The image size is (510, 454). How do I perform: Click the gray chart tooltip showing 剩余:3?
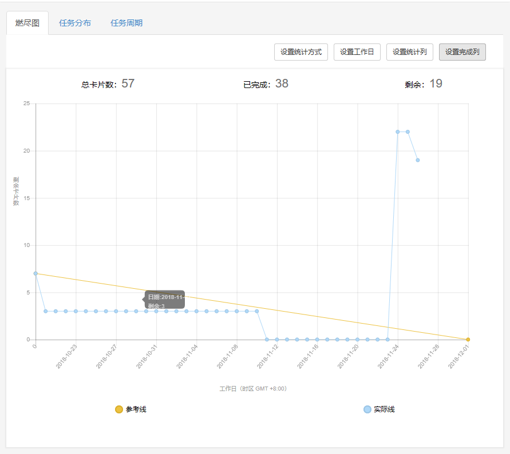tap(164, 300)
